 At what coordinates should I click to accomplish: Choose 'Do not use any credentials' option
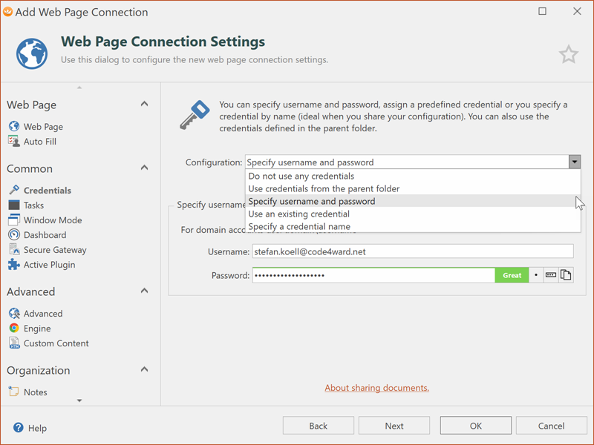pyautogui.click(x=301, y=177)
